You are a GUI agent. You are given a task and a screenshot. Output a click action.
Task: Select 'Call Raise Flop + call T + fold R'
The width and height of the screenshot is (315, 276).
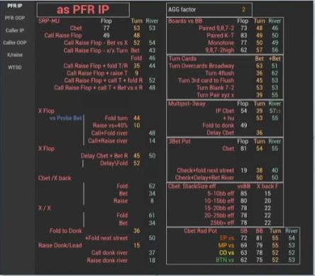click(104, 80)
